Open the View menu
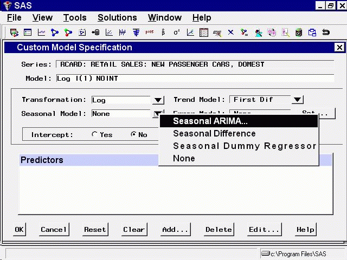347x260 pixels. (x=42, y=18)
